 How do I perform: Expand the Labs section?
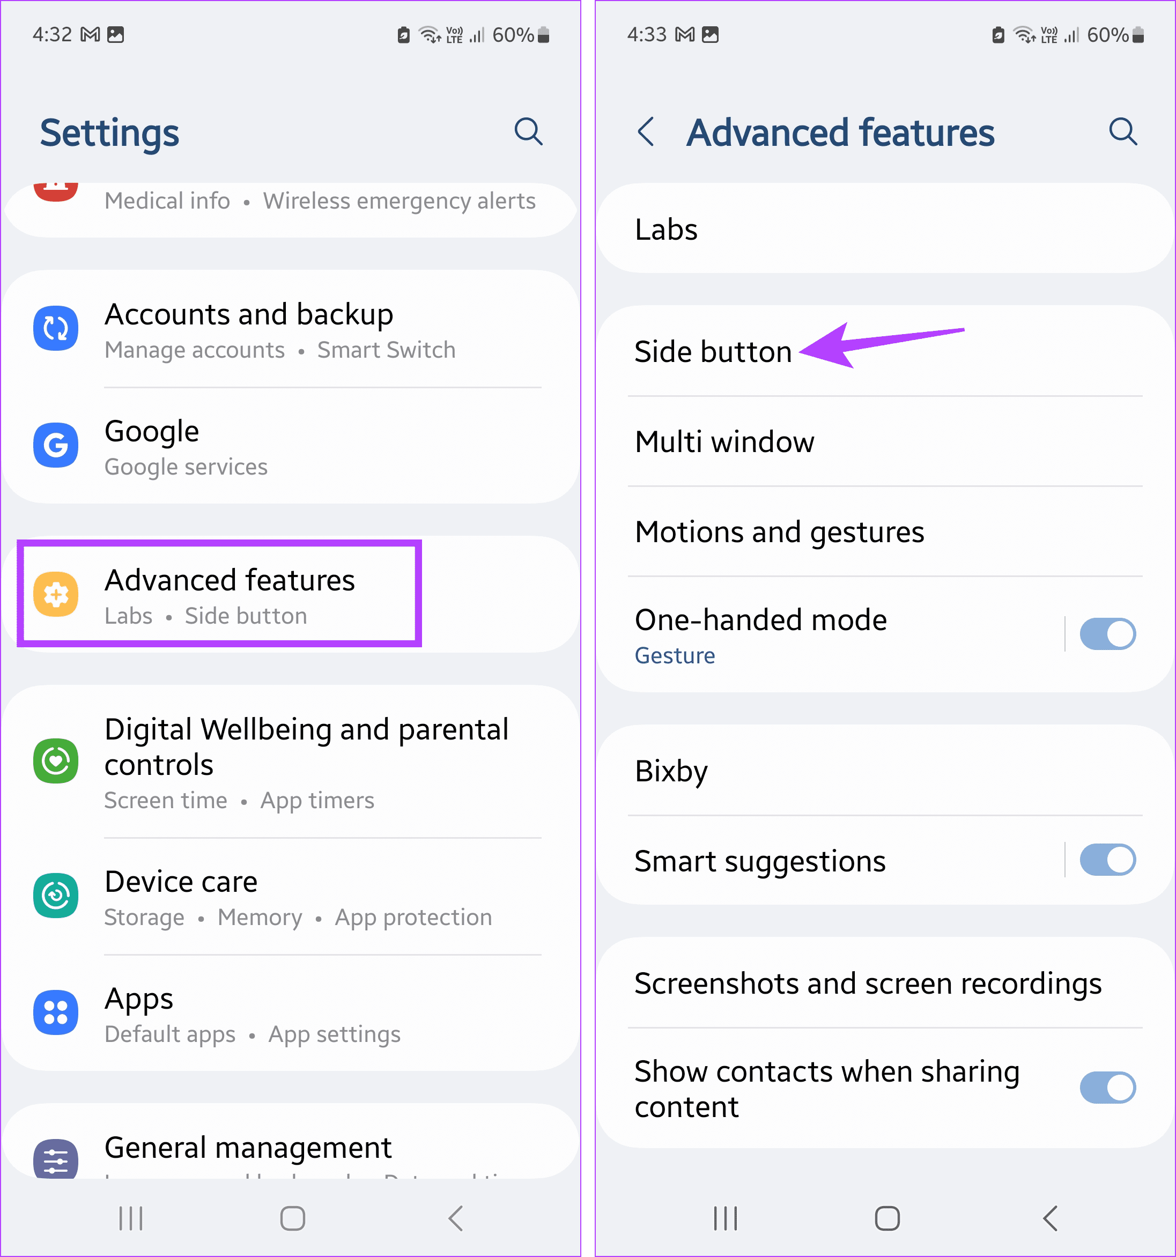(x=883, y=231)
